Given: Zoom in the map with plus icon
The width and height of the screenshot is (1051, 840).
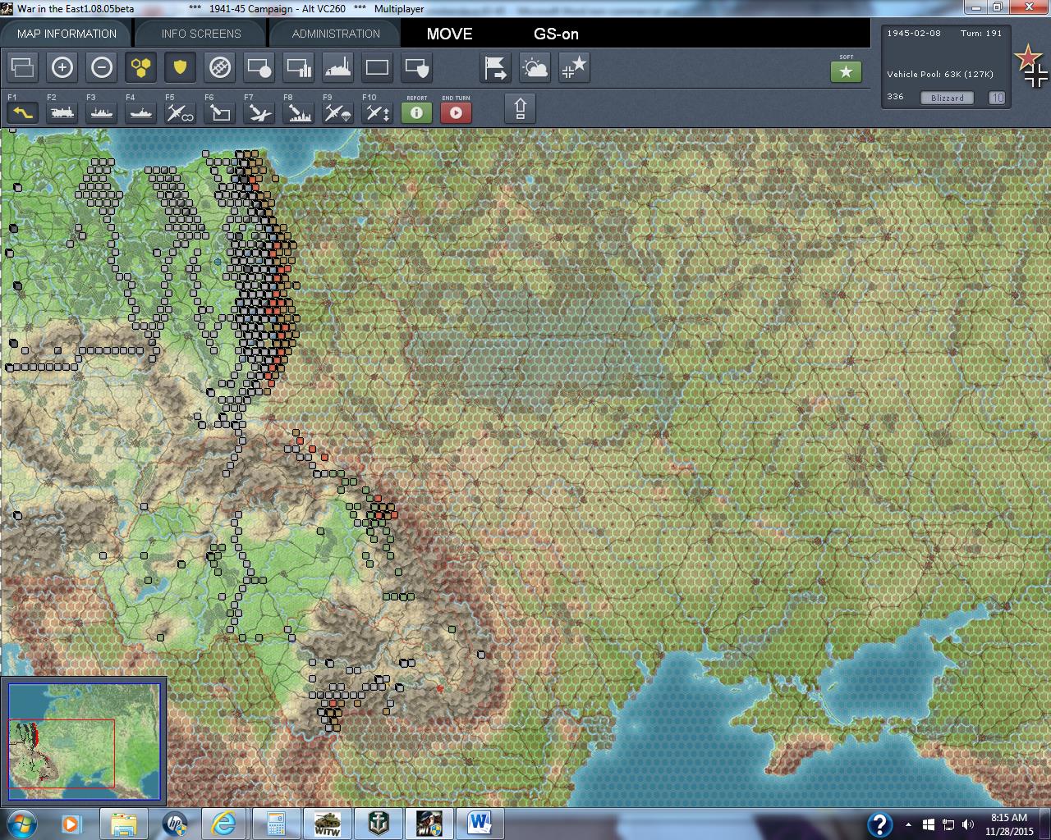Looking at the screenshot, I should click(x=62, y=67).
